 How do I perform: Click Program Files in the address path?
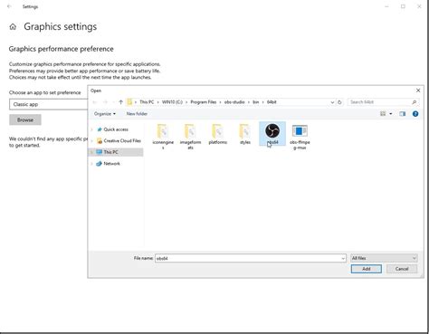(x=204, y=102)
